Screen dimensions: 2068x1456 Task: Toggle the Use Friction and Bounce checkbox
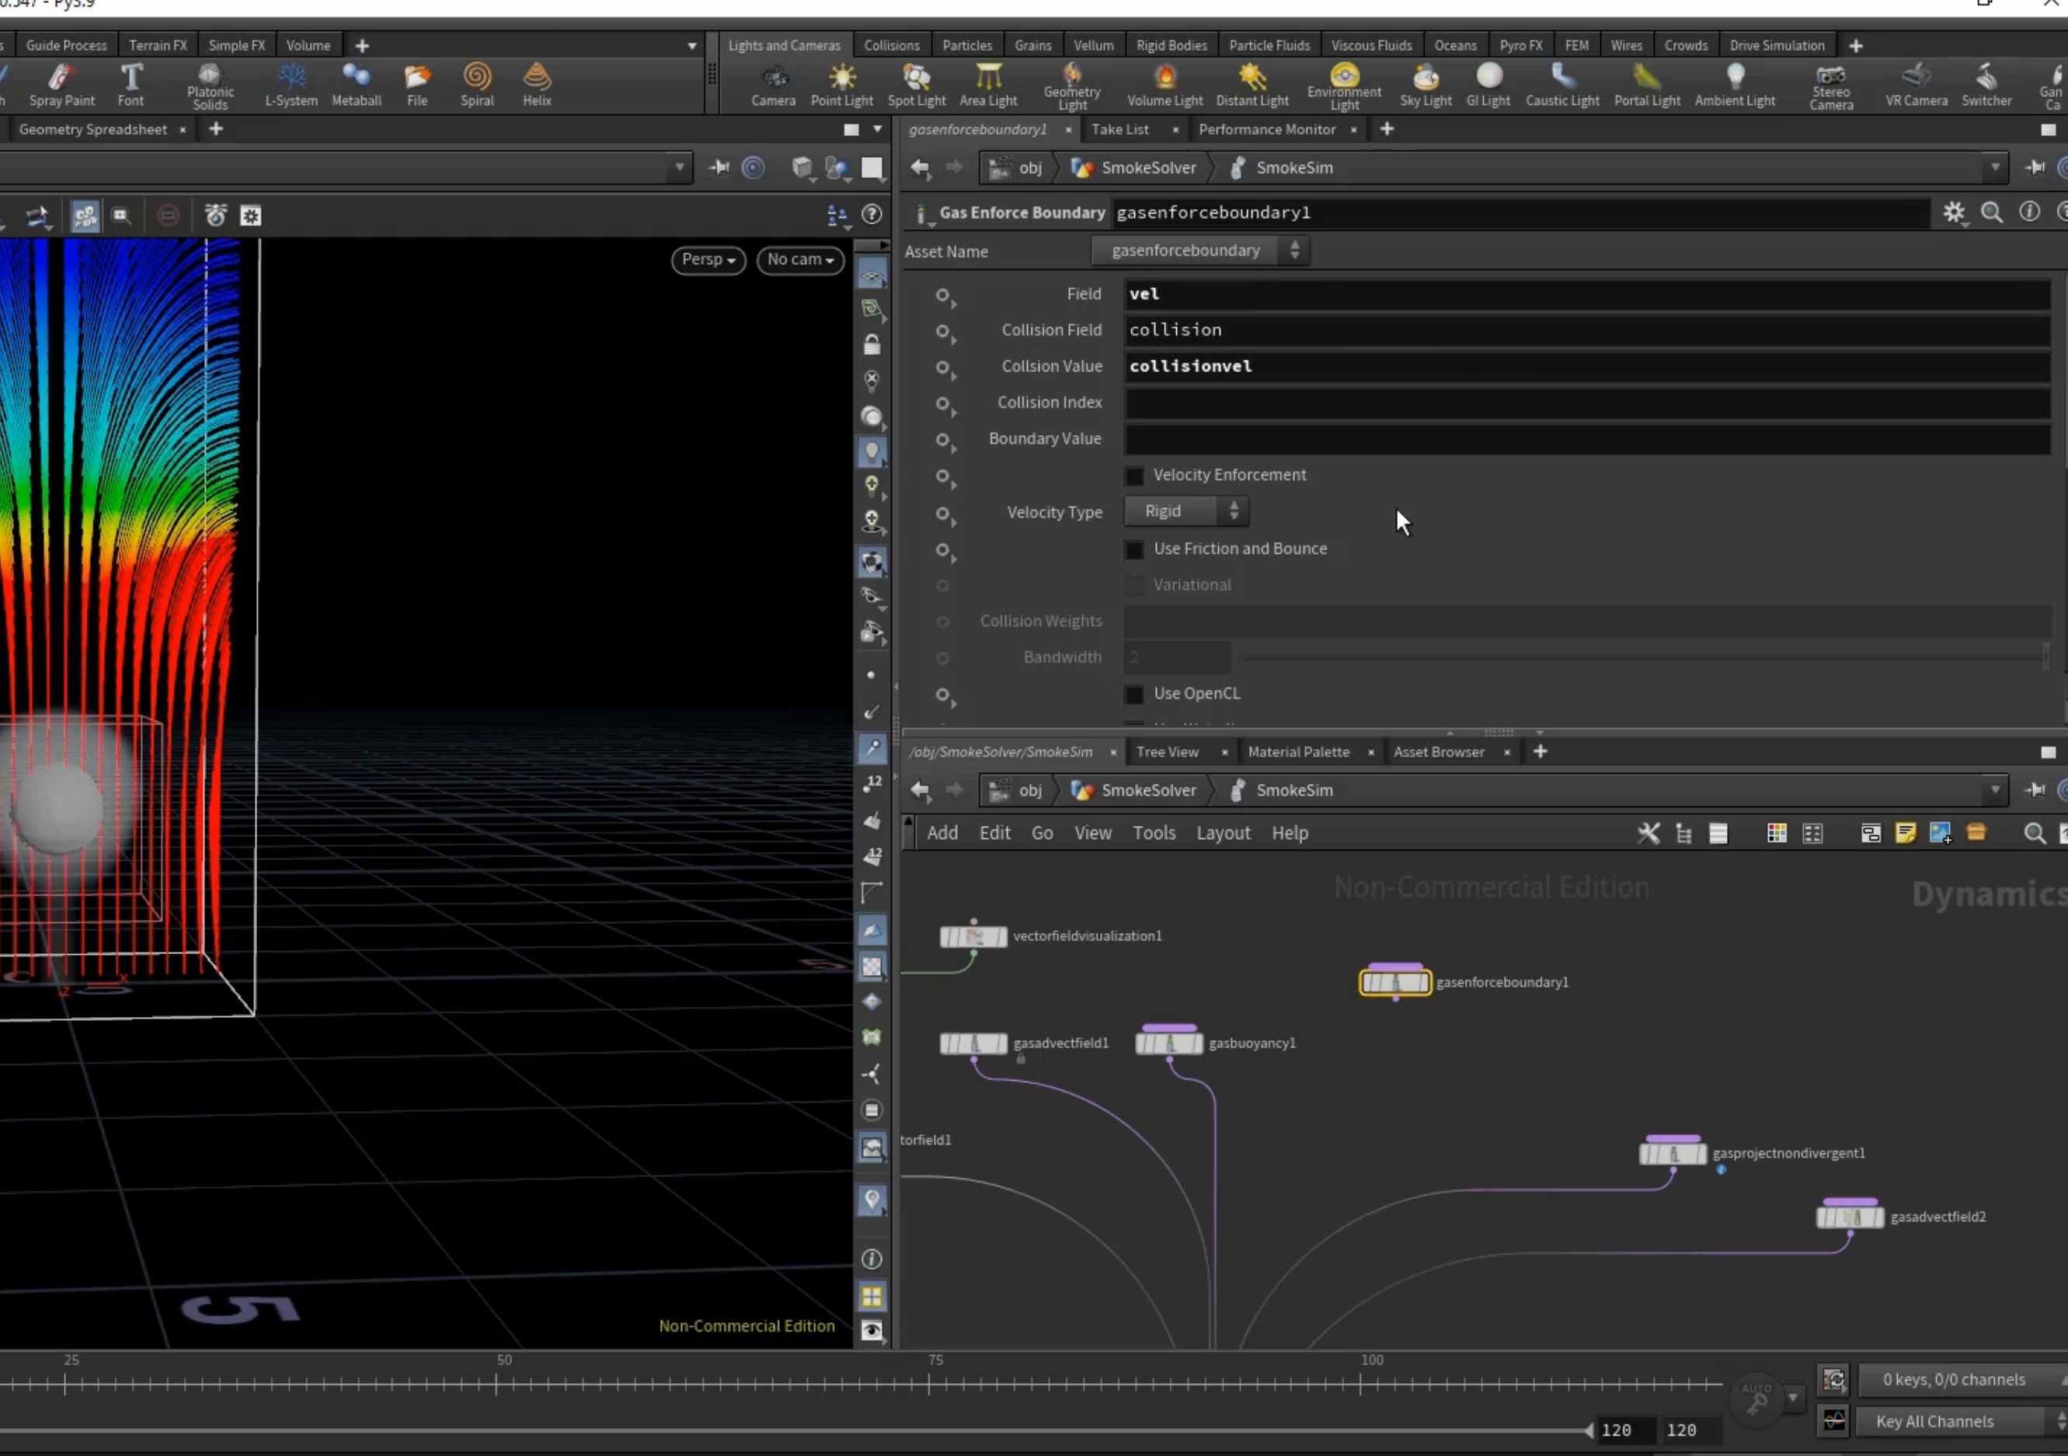click(1135, 549)
